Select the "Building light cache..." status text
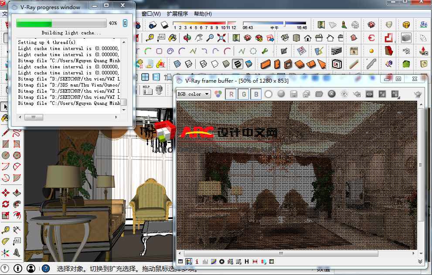 pyautogui.click(x=71, y=33)
